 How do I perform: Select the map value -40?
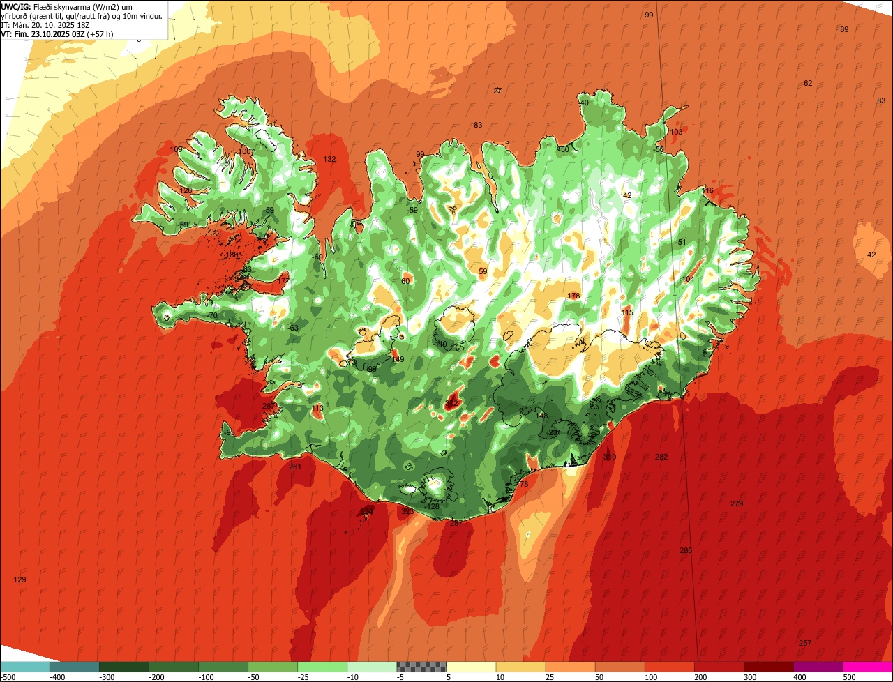point(583,103)
